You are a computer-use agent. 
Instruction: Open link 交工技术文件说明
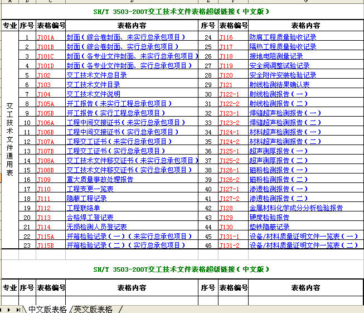(93, 94)
